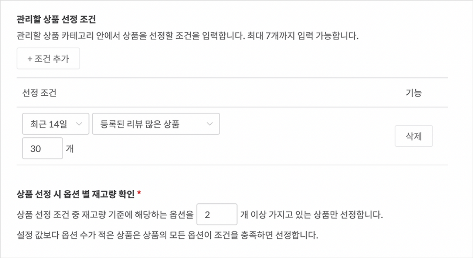Click the 개 label beside the count field
Viewport: 473px width, 258px height.
[70, 149]
